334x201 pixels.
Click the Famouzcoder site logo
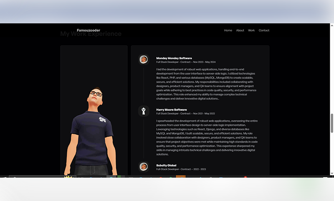(x=89, y=30)
